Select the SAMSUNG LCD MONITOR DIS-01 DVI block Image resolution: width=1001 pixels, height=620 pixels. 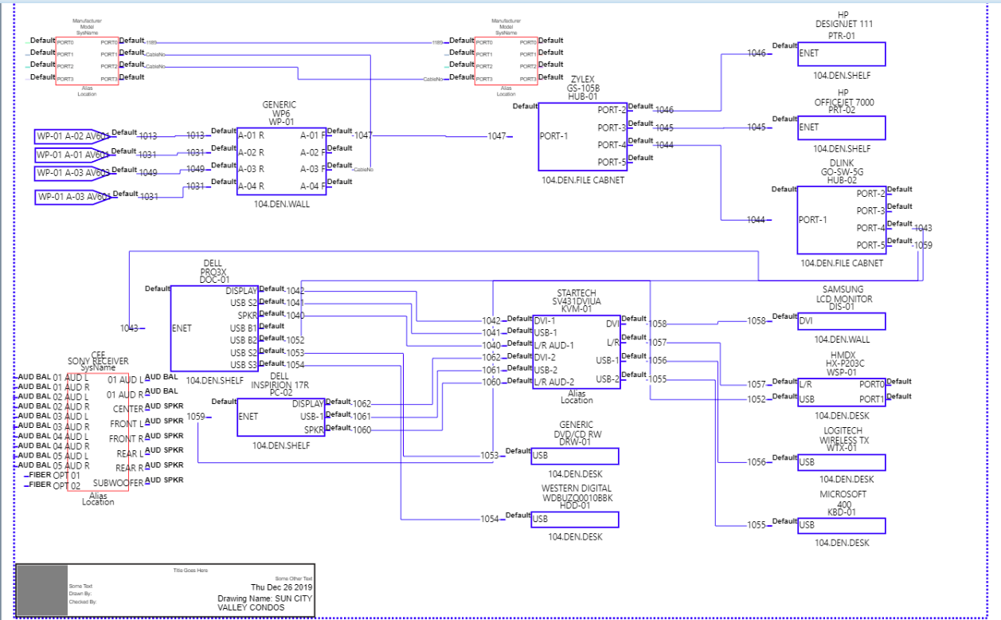(841, 321)
